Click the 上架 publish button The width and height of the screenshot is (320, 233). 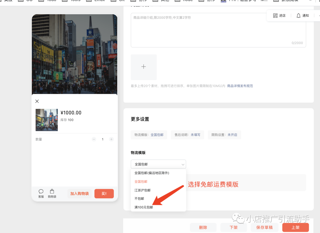point(295,227)
